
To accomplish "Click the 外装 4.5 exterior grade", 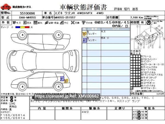I will [x=121, y=22].
